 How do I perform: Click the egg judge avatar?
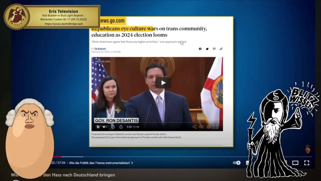click(30, 138)
